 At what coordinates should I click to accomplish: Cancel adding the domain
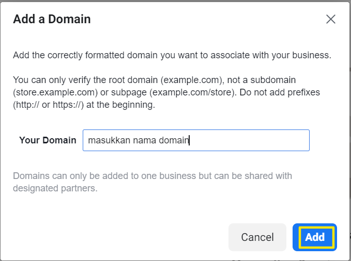pyautogui.click(x=257, y=237)
